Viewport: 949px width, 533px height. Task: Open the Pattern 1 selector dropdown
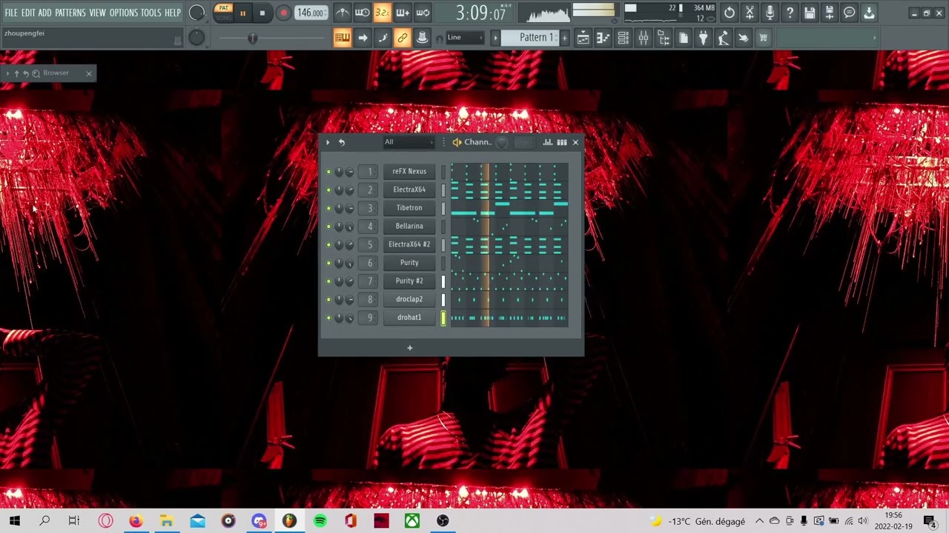532,38
